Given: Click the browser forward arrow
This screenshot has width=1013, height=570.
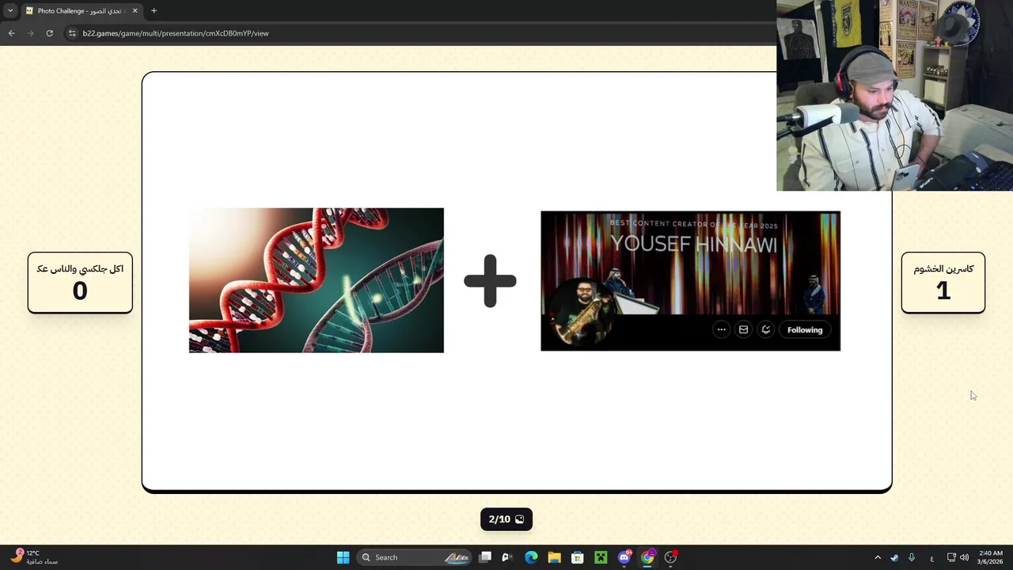Looking at the screenshot, I should pos(30,33).
